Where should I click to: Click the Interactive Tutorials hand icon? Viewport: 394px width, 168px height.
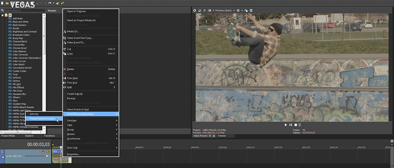click(x=58, y=3)
